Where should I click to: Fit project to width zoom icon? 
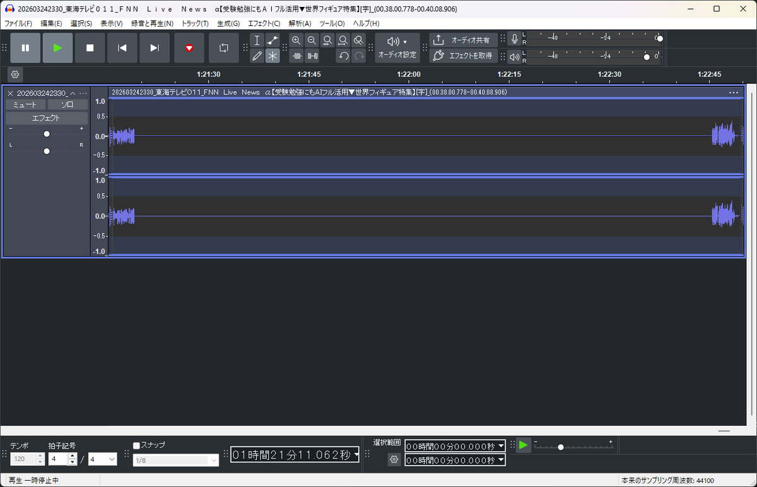click(x=343, y=40)
